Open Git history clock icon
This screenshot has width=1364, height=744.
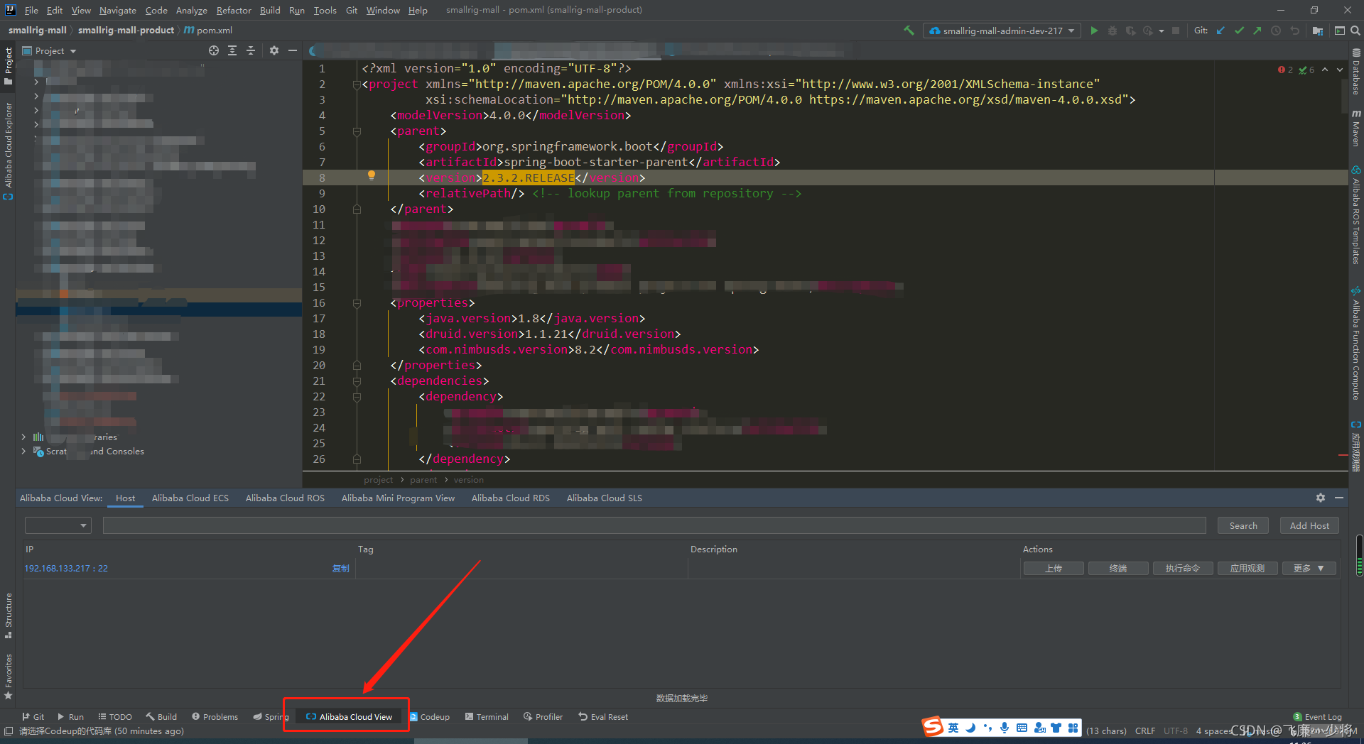tap(1276, 31)
